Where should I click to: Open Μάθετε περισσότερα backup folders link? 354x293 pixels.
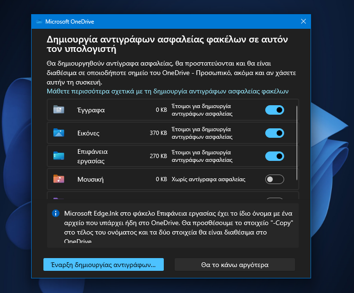[168, 91]
